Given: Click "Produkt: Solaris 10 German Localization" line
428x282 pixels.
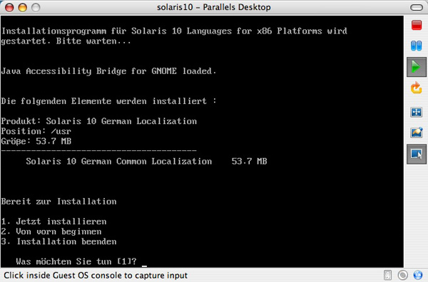Looking at the screenshot, I should (99, 121).
